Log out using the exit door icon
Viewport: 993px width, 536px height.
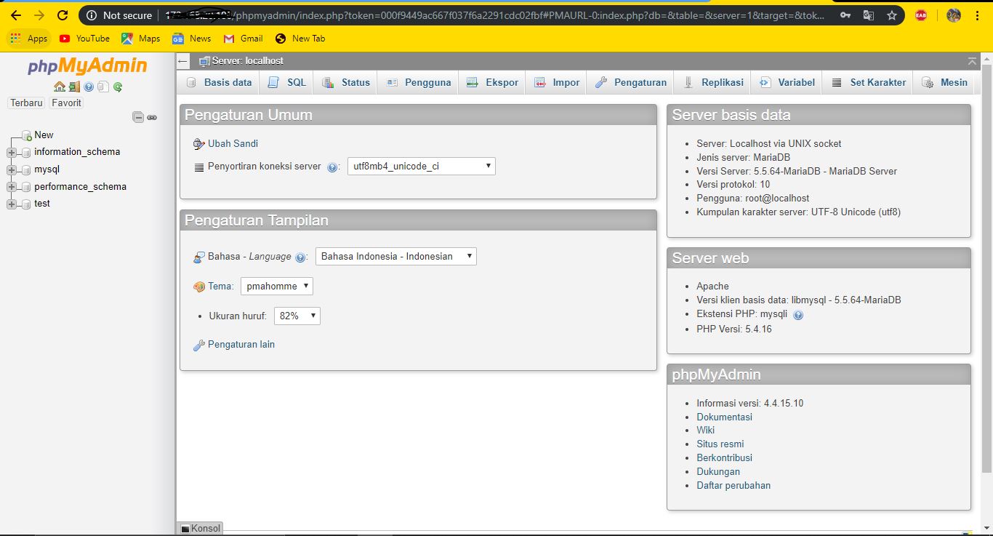point(73,87)
